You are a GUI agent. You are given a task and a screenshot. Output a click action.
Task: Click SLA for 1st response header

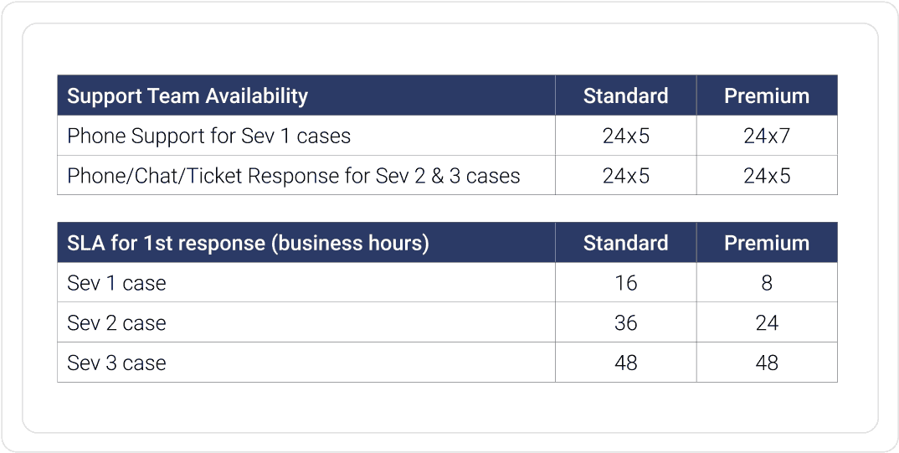click(x=248, y=243)
